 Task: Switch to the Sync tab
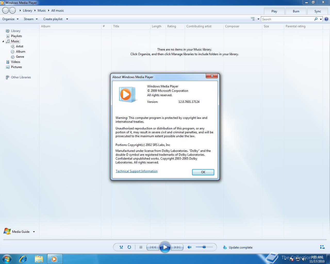[x=317, y=11]
